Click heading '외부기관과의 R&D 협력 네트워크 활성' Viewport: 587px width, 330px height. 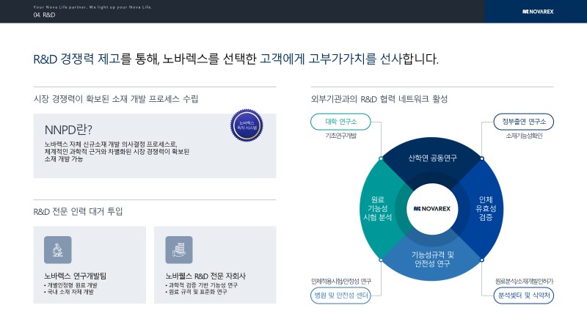(x=379, y=99)
